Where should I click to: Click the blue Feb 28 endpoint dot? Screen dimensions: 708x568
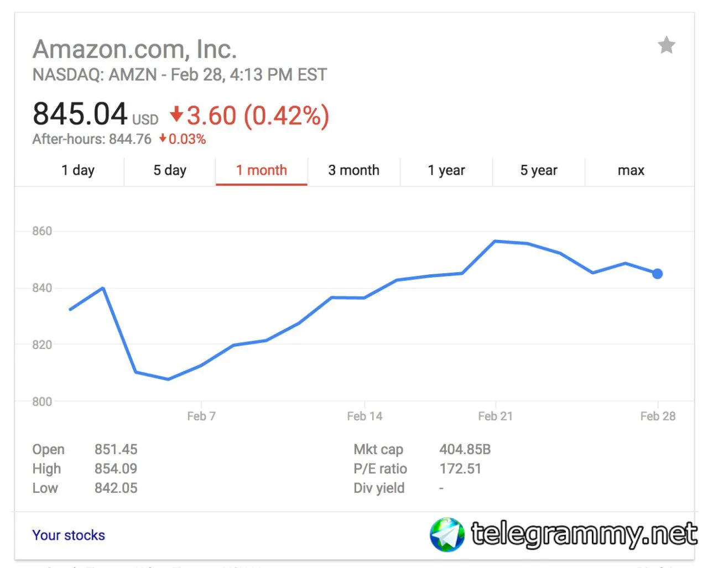657,274
